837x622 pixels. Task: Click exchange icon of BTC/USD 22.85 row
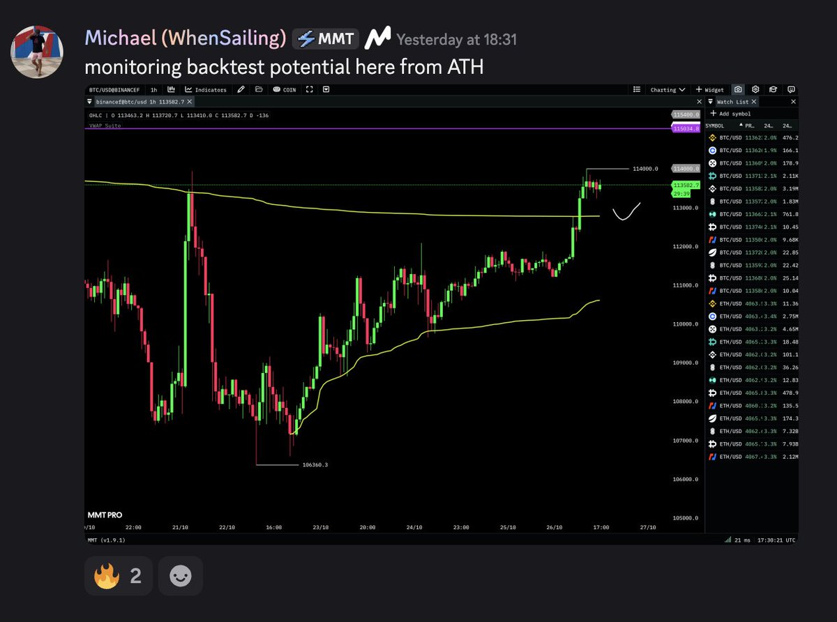(713, 252)
